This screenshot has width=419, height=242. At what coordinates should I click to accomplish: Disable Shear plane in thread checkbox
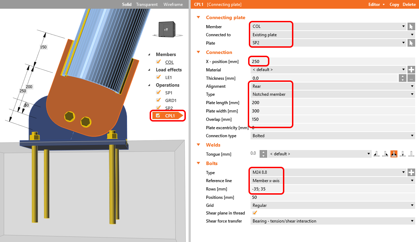coord(255,213)
